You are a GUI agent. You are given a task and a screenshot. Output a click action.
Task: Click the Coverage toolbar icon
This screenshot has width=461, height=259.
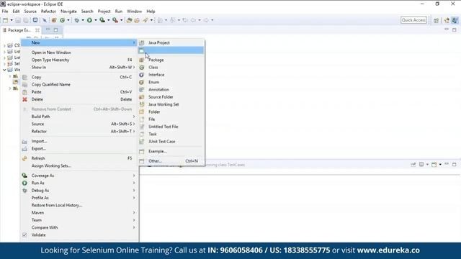pyautogui.click(x=102, y=20)
